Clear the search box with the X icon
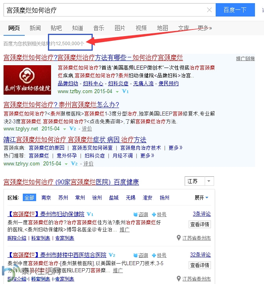This screenshot has width=264, height=284. pos(209,10)
